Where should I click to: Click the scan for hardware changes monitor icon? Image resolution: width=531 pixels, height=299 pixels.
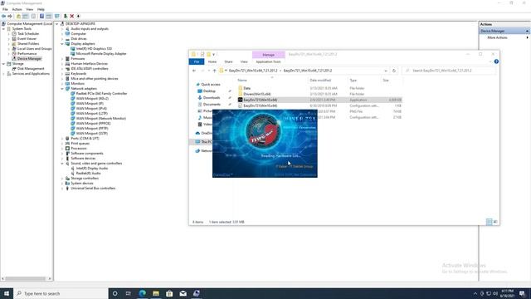(57, 16)
